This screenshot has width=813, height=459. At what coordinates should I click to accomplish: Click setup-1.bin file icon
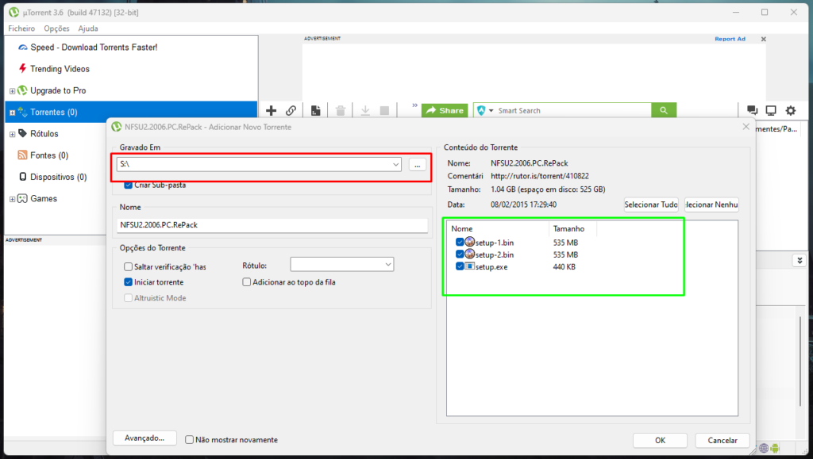pos(470,242)
